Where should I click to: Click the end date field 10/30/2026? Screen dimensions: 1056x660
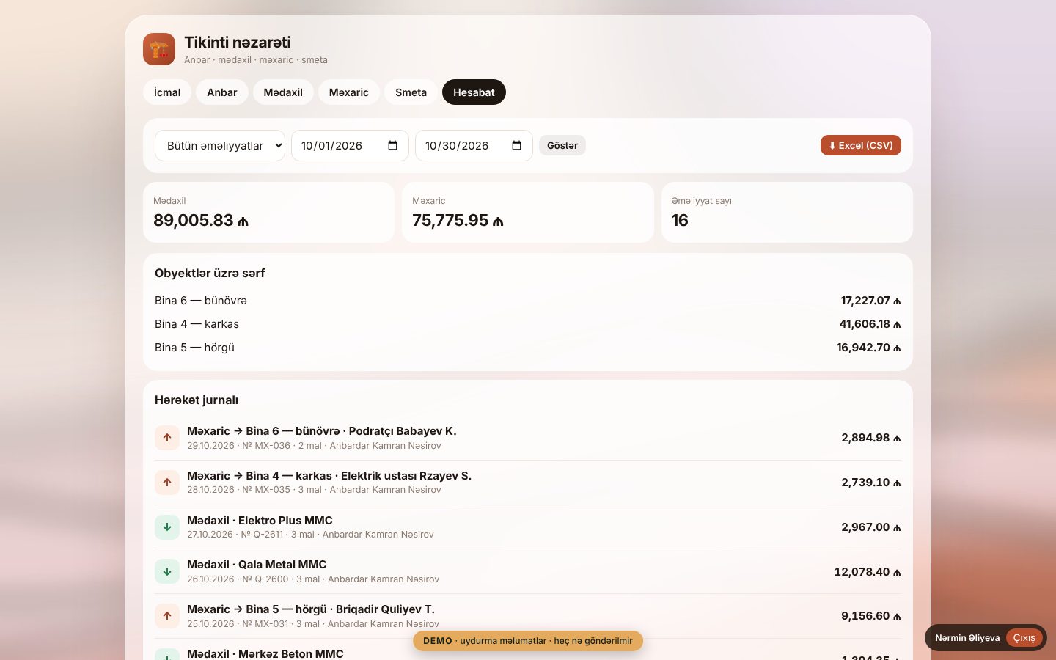click(x=474, y=145)
